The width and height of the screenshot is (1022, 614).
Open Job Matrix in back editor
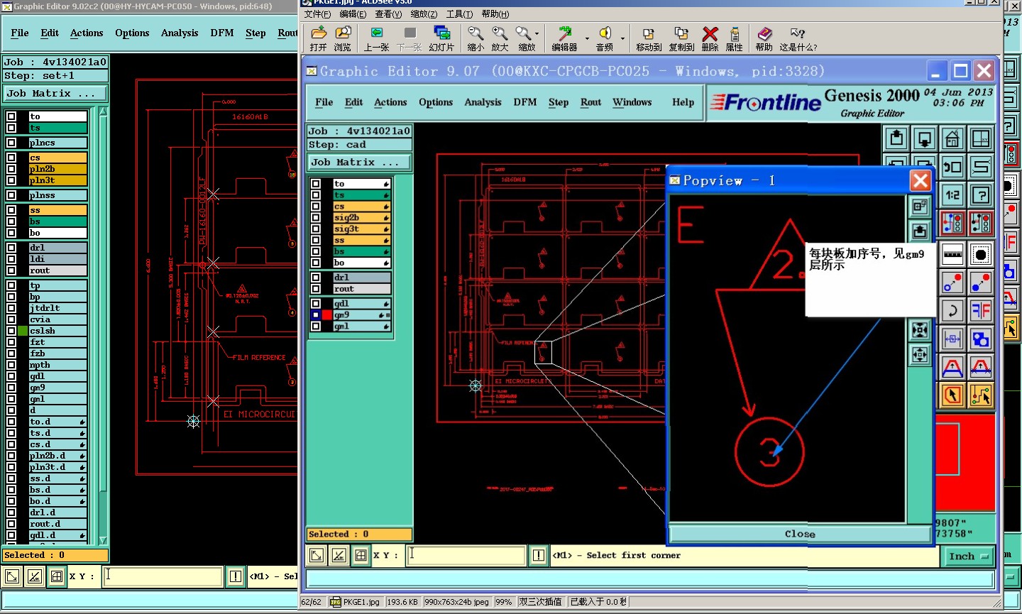(x=55, y=93)
